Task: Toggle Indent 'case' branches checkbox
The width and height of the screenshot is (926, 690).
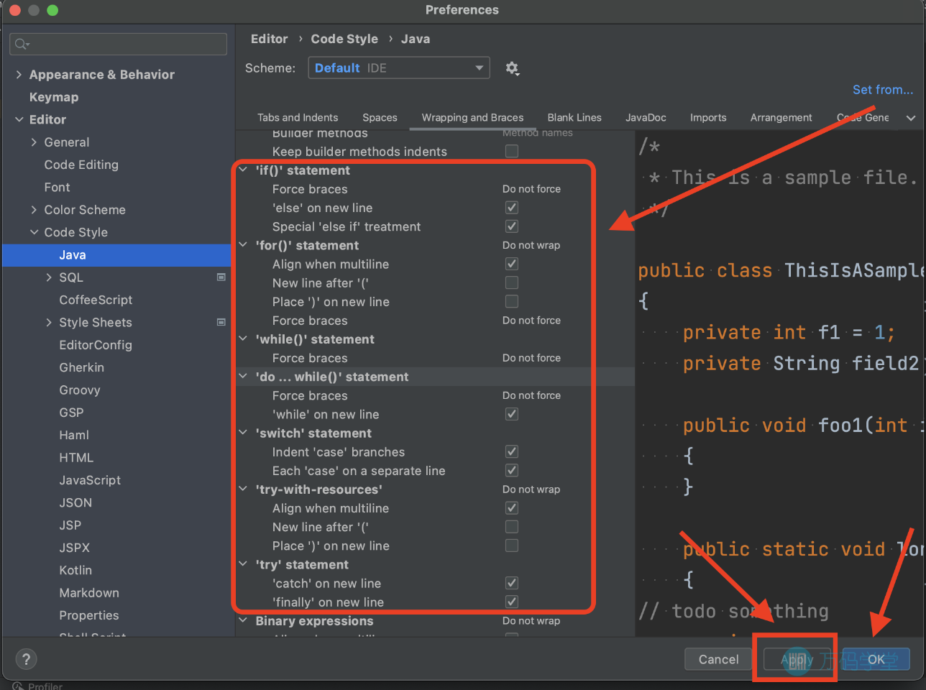Action: (512, 451)
